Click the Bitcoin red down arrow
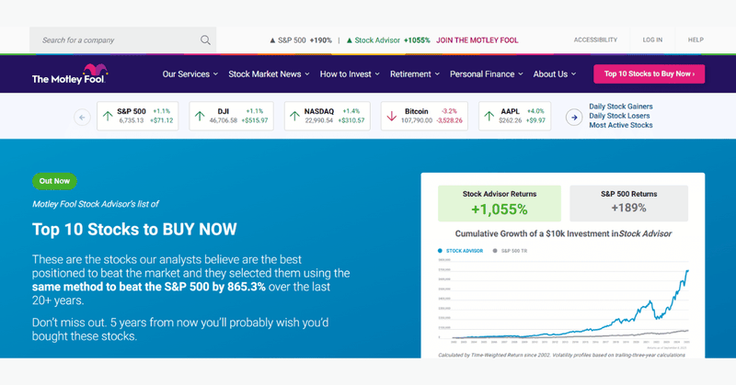Image resolution: width=736 pixels, height=385 pixels. click(392, 116)
